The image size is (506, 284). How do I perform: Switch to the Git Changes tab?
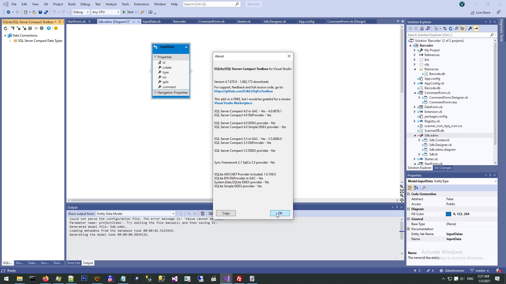(x=443, y=168)
